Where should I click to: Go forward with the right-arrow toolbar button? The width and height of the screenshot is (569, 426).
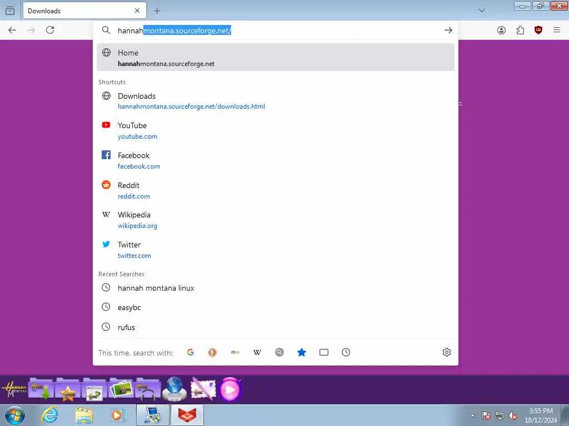tap(31, 30)
